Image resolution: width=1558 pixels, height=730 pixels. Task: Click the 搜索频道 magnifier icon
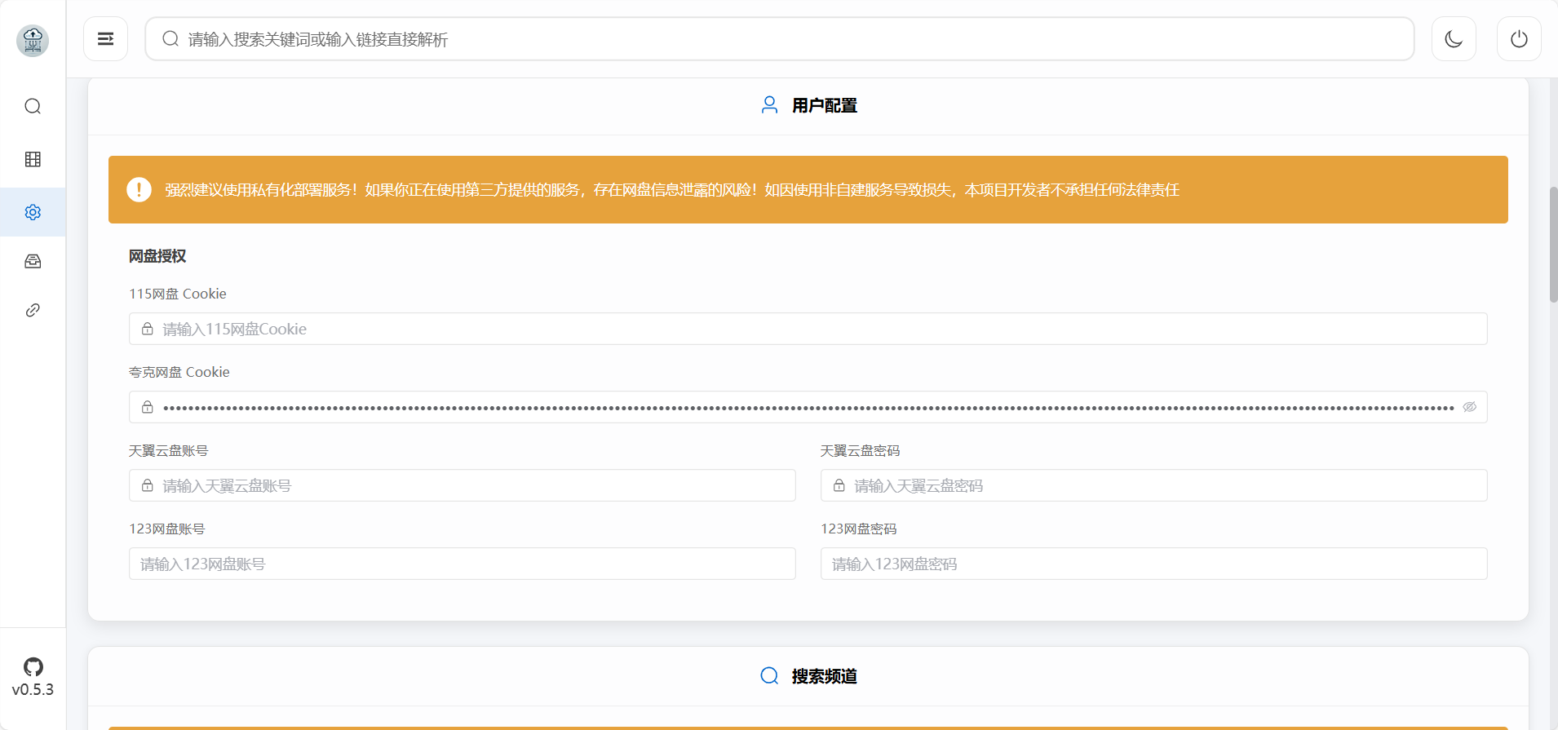tap(769, 675)
